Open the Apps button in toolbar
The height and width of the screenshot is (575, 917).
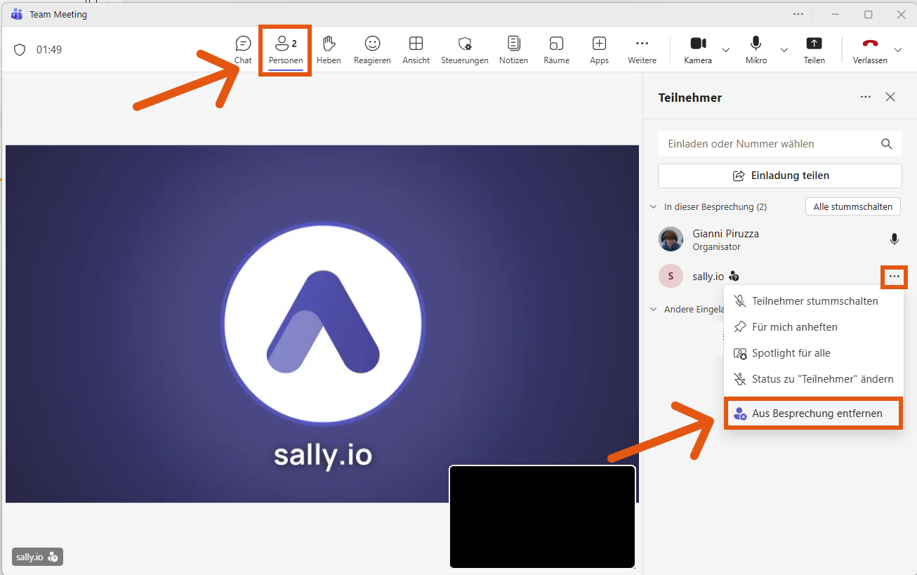[x=599, y=49]
